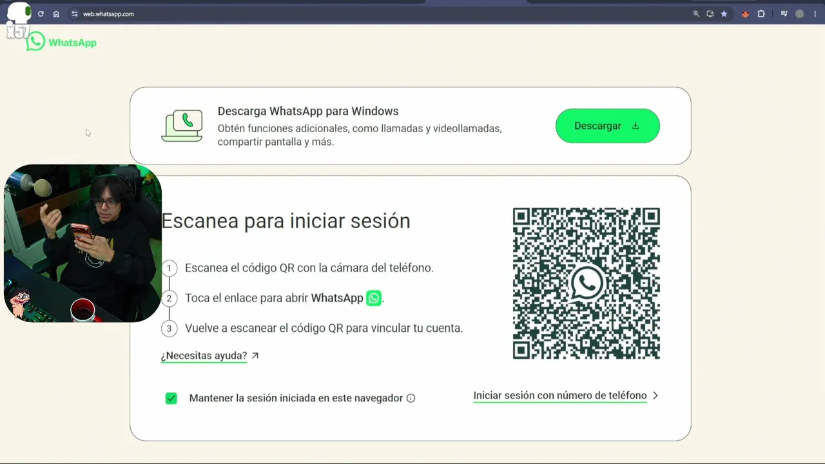The height and width of the screenshot is (464, 825).
Task: Go to the browser home page
Action: click(x=56, y=14)
